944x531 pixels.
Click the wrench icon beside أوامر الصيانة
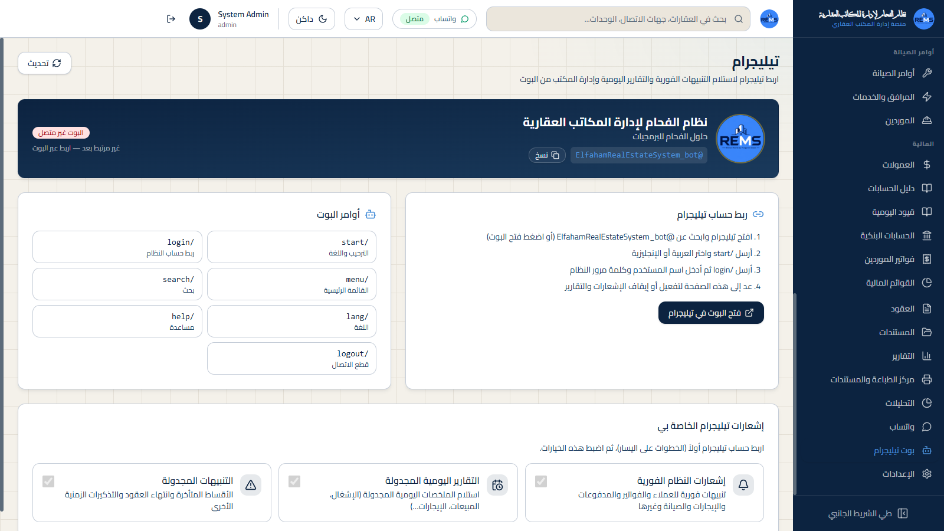pyautogui.click(x=927, y=73)
